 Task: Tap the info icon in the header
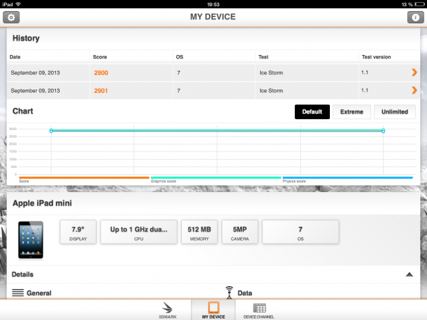[414, 17]
